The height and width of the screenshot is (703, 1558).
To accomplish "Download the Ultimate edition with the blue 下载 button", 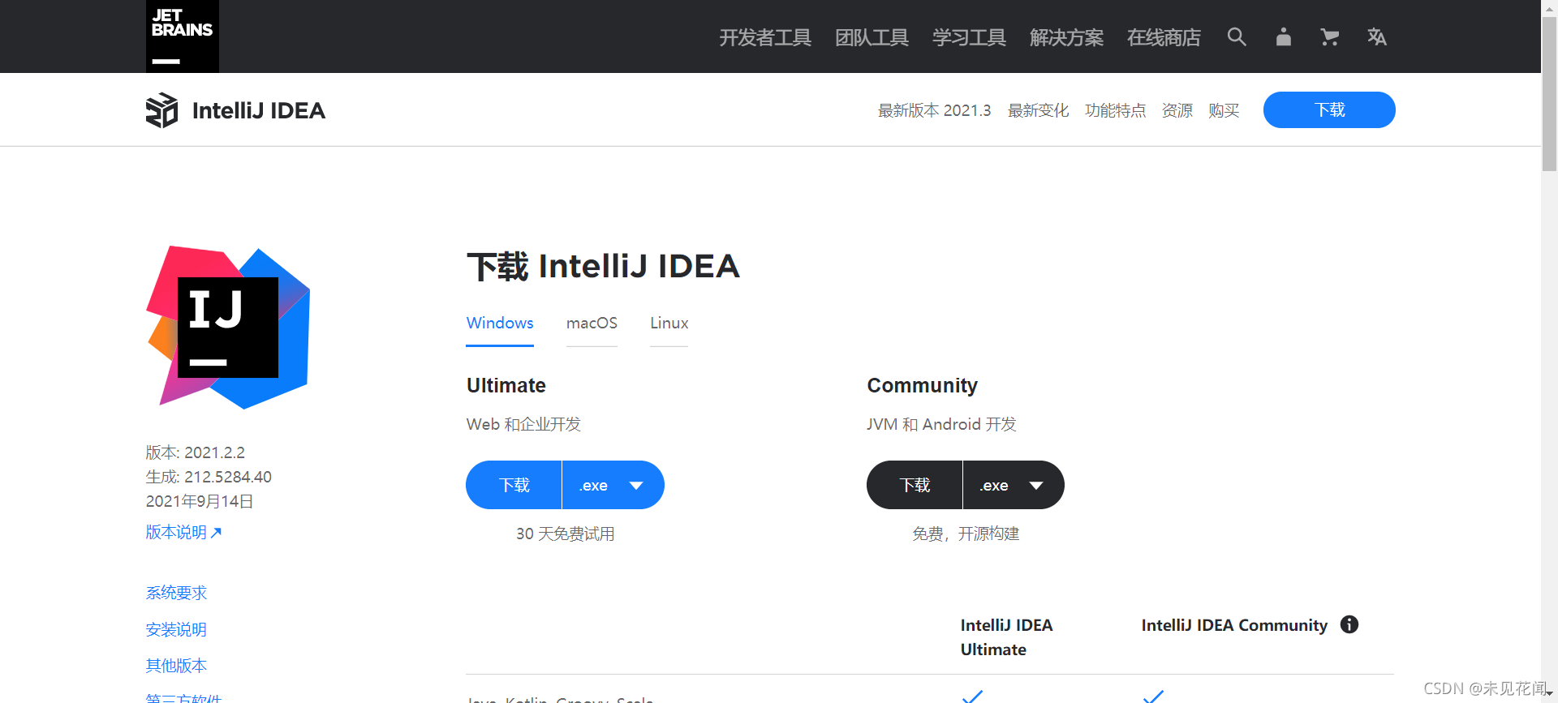I will (x=514, y=485).
